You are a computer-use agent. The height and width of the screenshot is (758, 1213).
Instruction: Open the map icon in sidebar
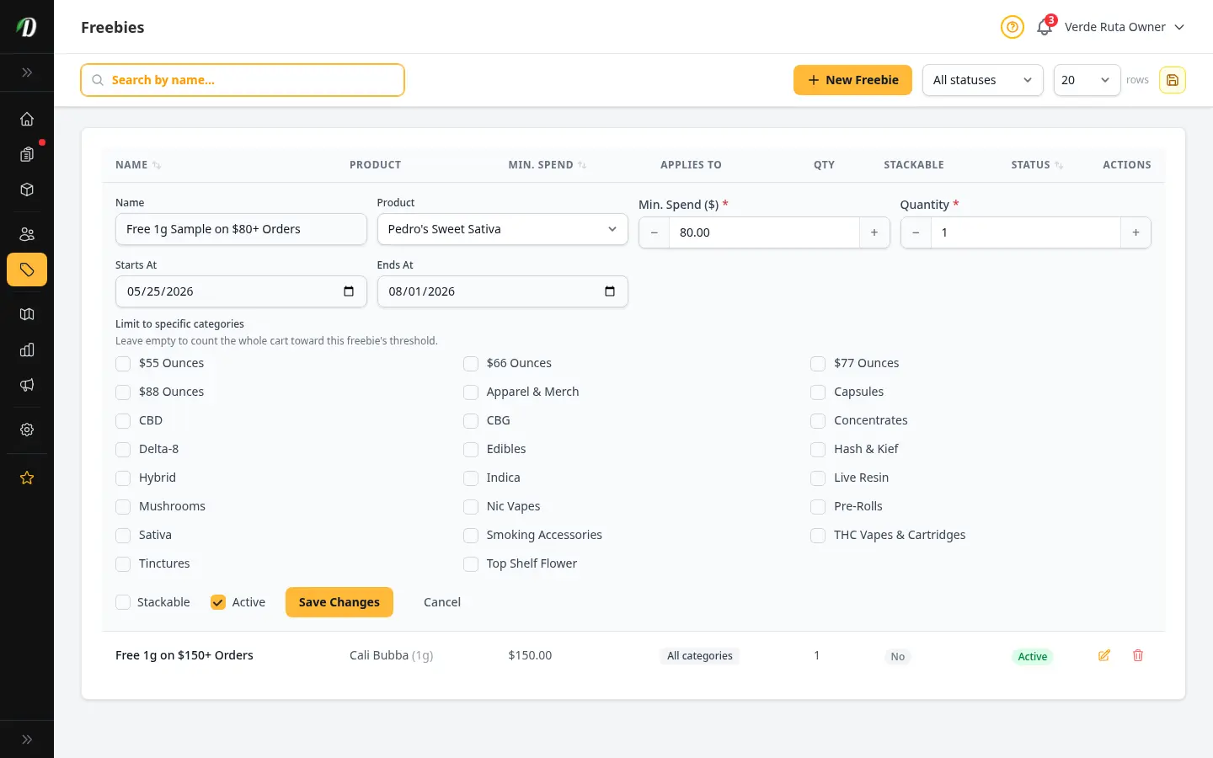(27, 314)
